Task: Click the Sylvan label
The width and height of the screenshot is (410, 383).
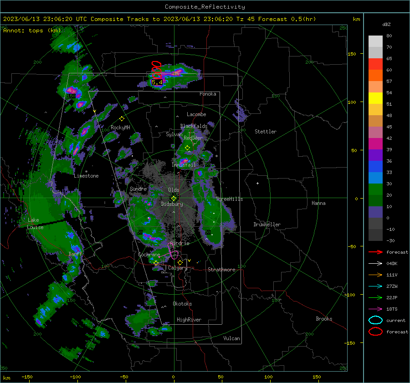Action: [174, 134]
